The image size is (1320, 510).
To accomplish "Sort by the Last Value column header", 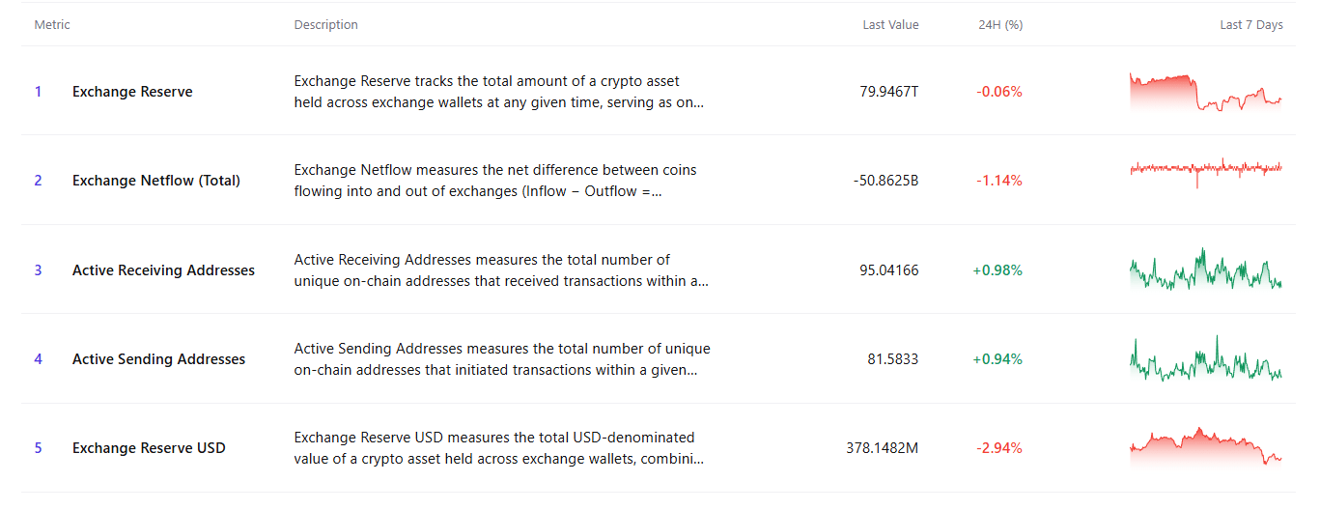I will (890, 25).
